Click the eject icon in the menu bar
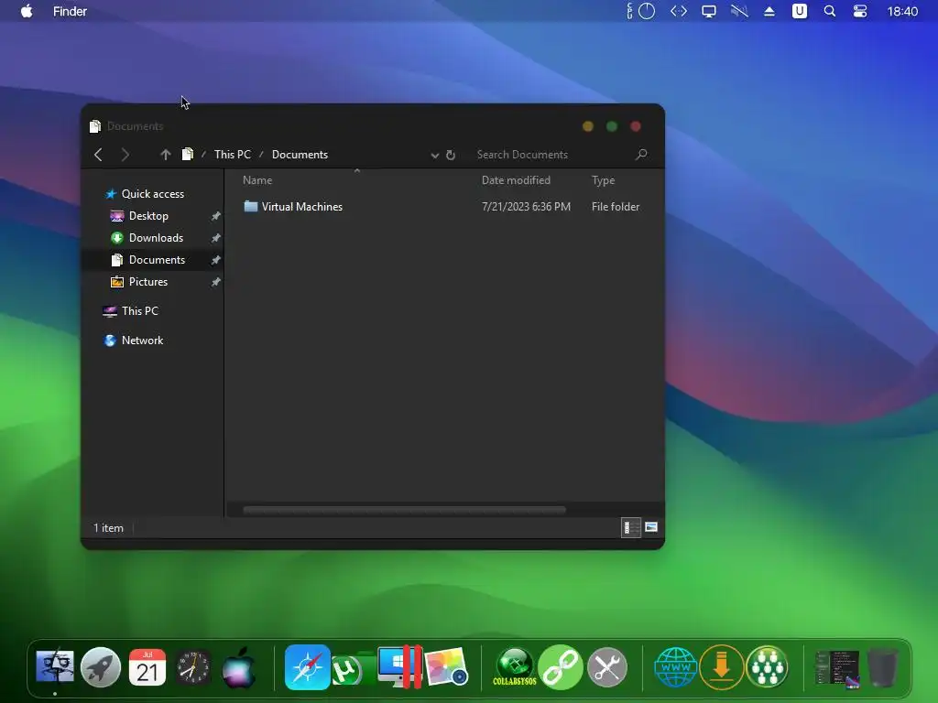Viewport: 938px width, 703px height. [769, 11]
